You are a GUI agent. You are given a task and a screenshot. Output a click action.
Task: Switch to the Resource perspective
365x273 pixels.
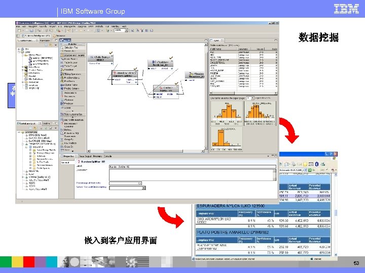point(59,36)
